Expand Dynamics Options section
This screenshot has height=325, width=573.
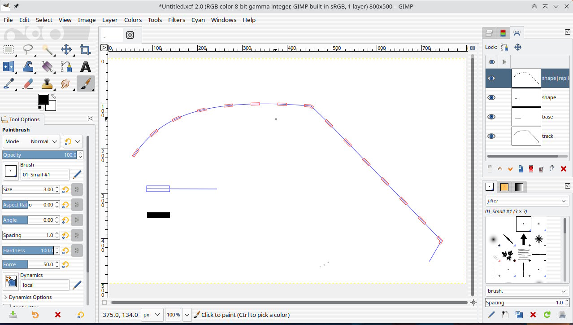click(28, 297)
